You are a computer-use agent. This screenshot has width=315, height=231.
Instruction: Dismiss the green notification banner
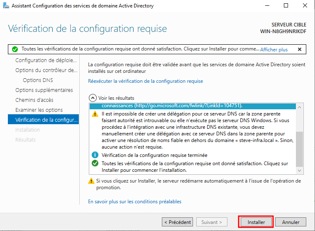300,49
